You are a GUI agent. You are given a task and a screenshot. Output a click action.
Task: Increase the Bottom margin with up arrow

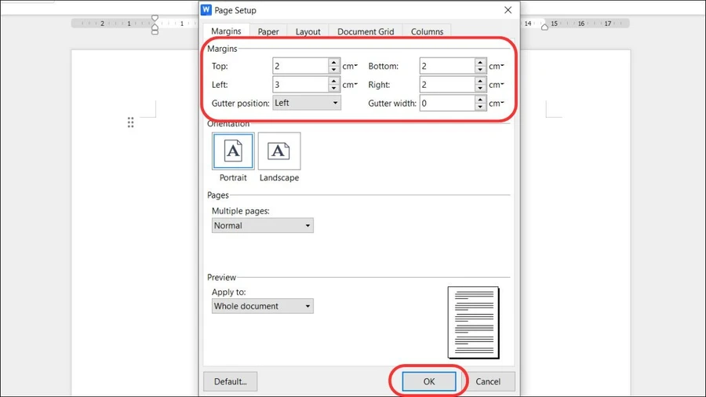(480, 63)
